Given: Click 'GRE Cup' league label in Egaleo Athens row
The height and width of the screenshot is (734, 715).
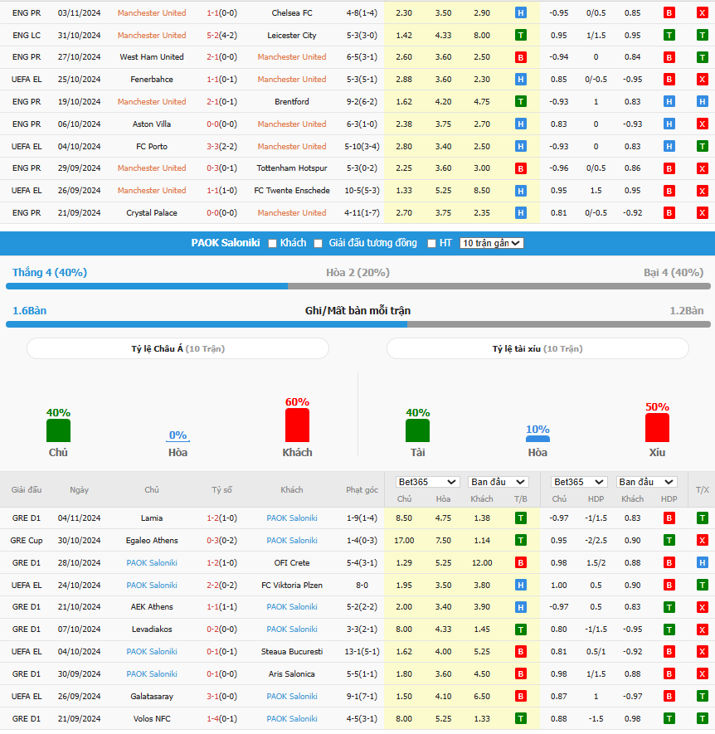Looking at the screenshot, I should 27,541.
